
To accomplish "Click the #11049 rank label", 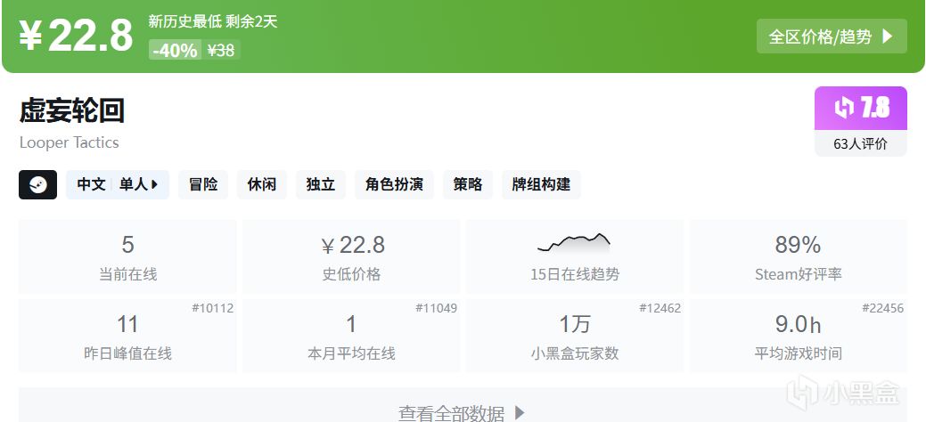I will click(x=437, y=308).
